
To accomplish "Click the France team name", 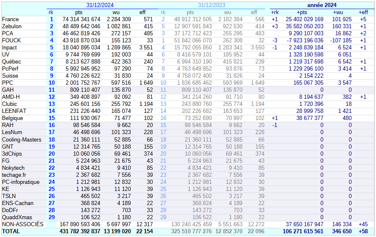I will pyautogui.click(x=10, y=20).
